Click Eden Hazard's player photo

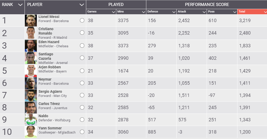(x=31, y=45)
